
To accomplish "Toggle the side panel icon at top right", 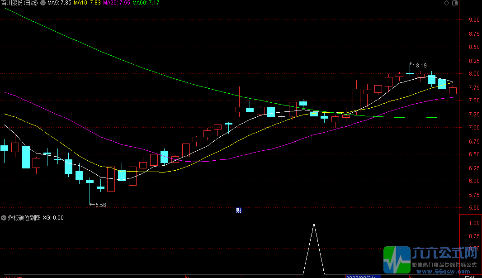I will click(455, 3).
